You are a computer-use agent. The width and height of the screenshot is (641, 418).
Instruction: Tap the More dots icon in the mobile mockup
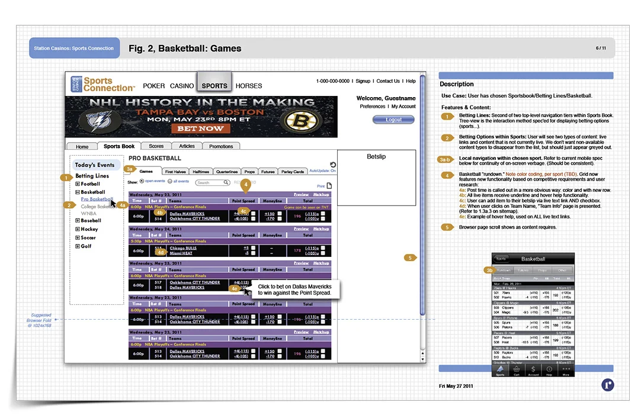(x=566, y=370)
